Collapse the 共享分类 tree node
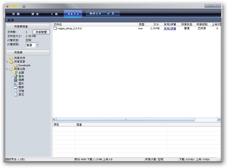 7,69
